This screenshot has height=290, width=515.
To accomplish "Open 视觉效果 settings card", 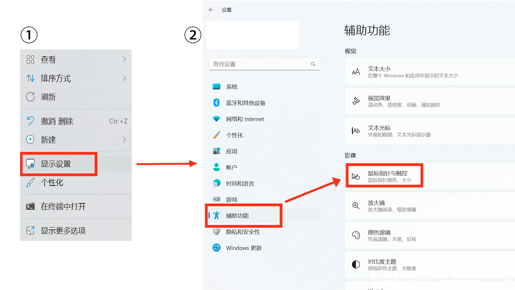I will point(429,101).
